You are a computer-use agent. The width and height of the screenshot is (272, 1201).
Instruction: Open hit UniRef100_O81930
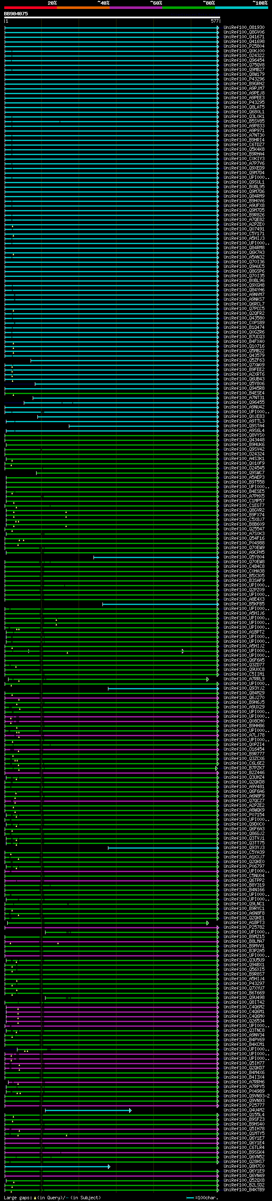pos(244,28)
